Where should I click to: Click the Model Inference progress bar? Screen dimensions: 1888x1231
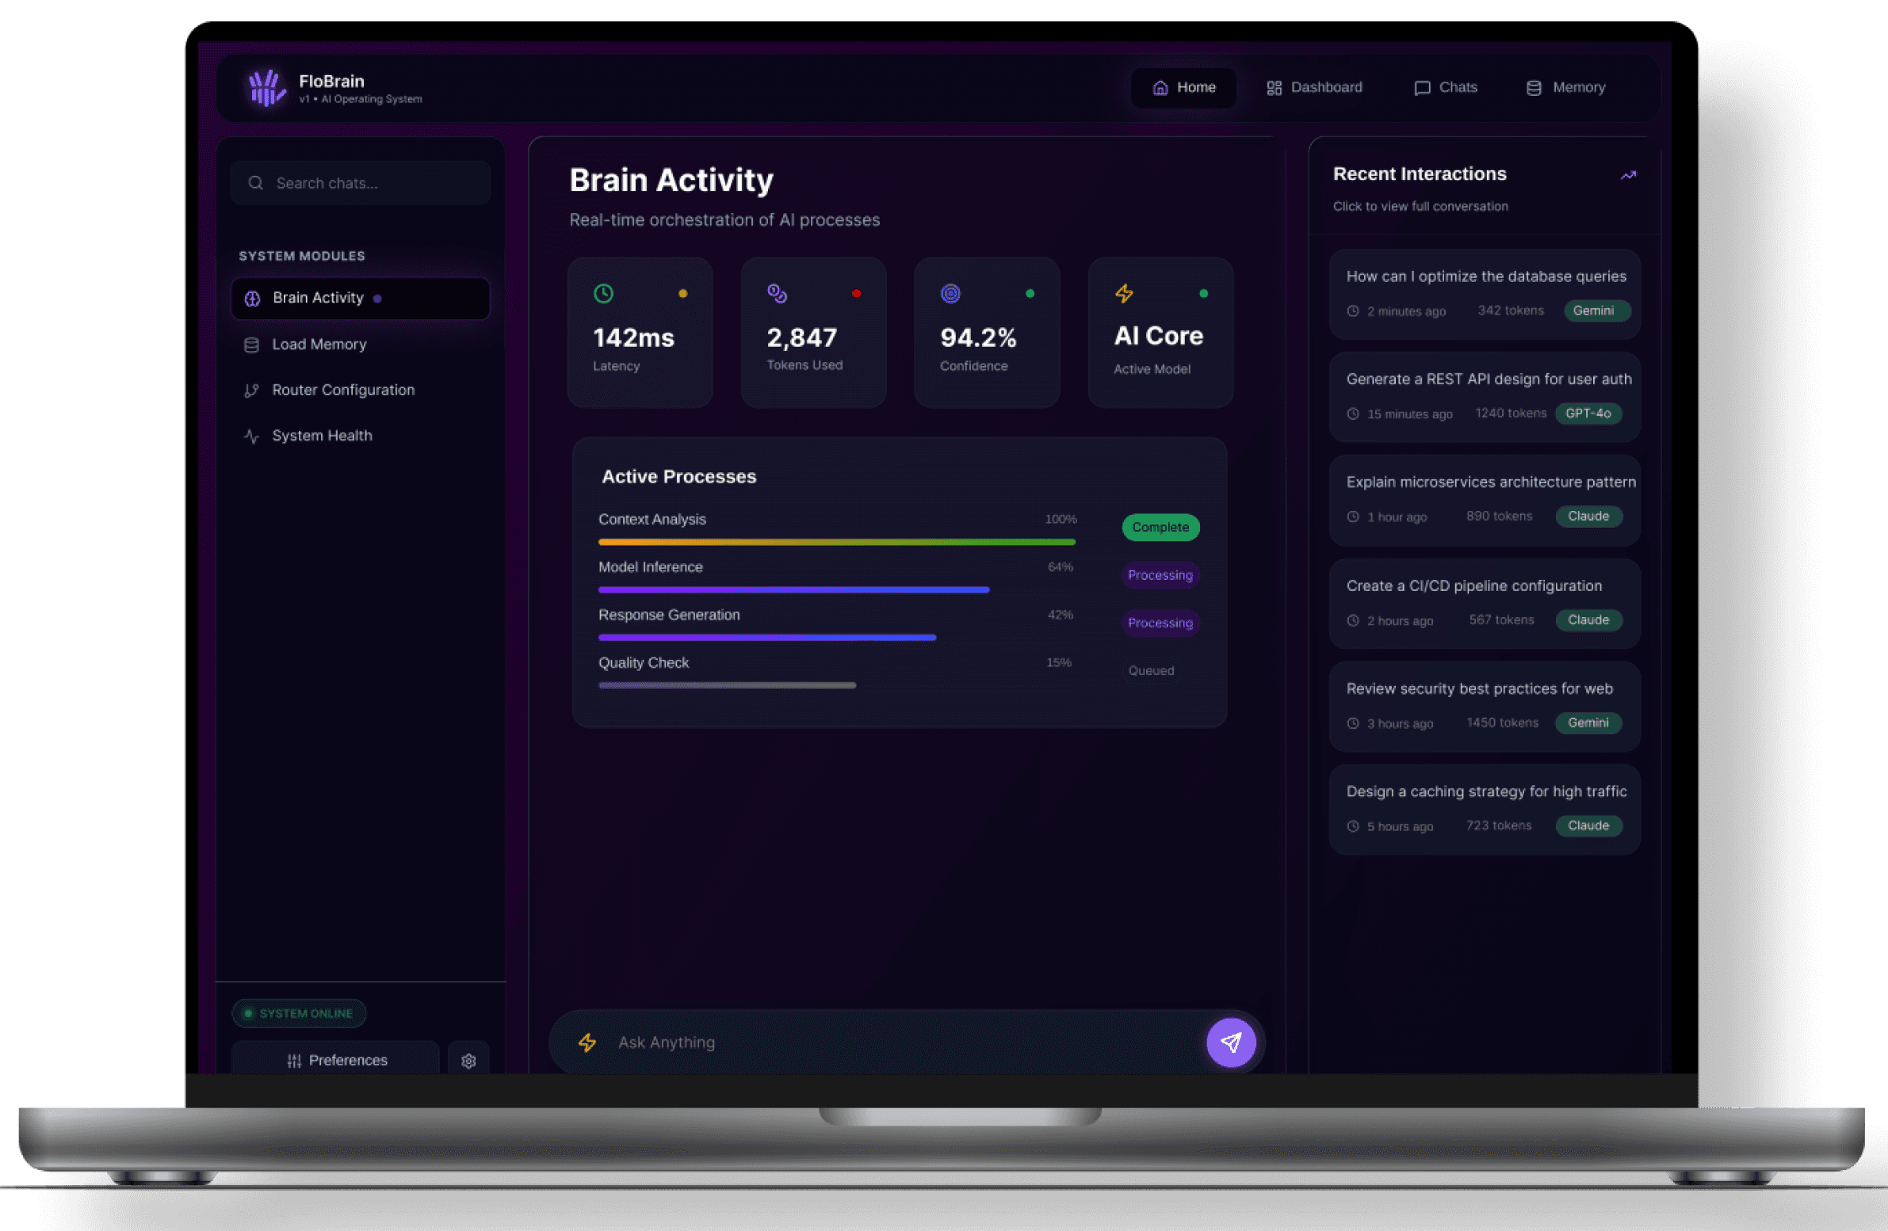(793, 589)
